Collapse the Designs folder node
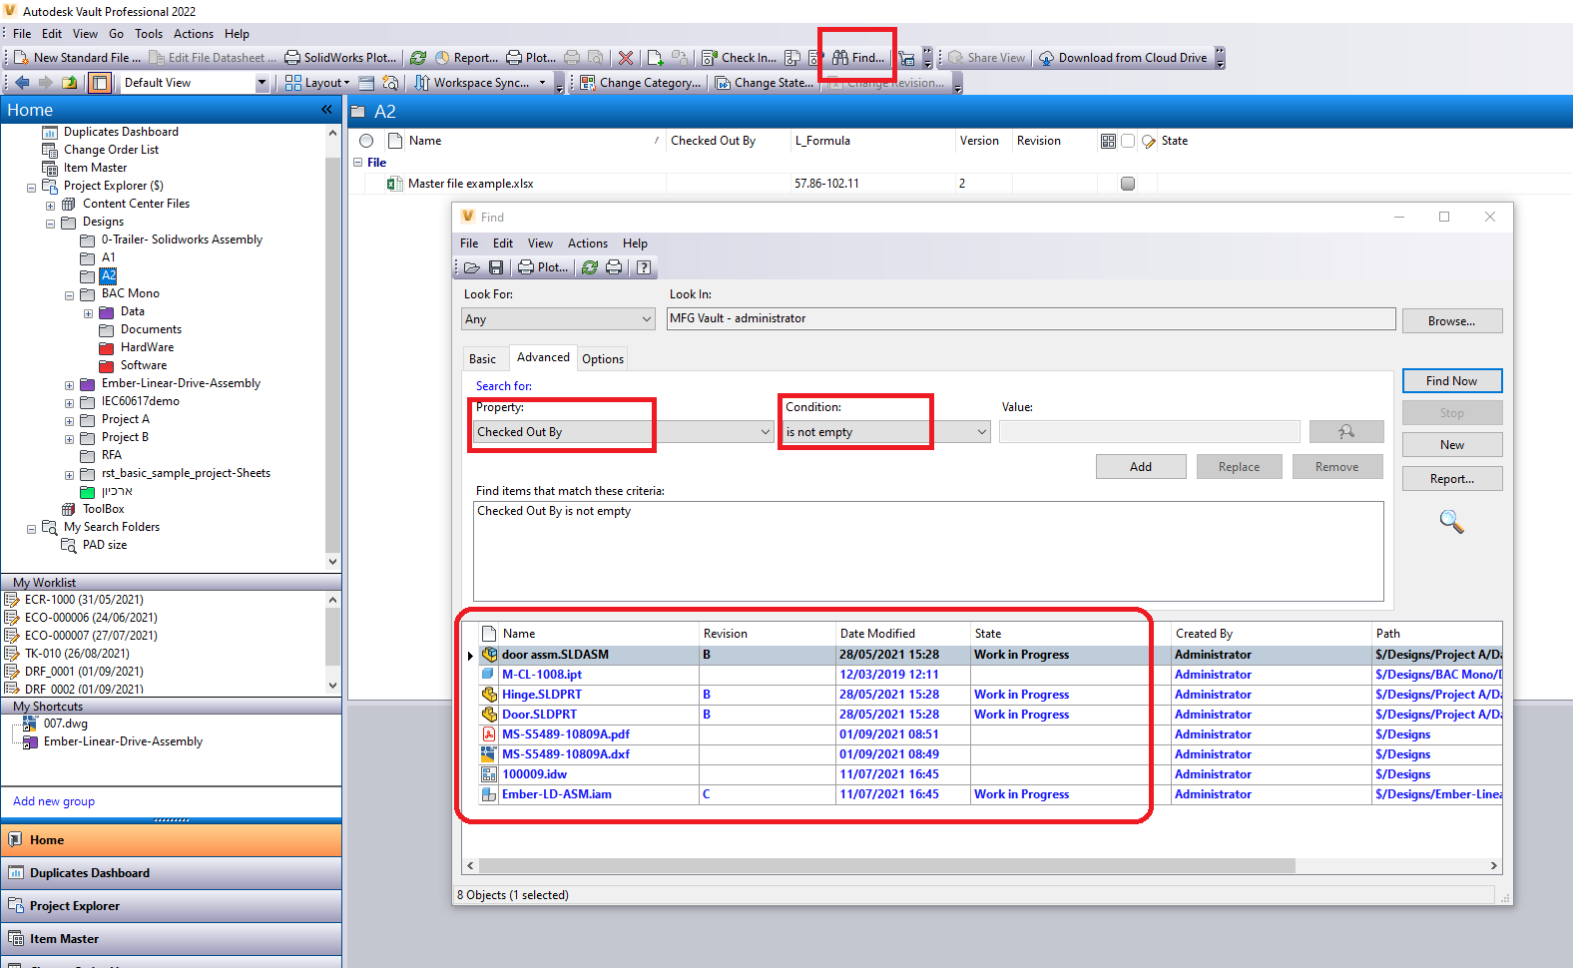This screenshot has width=1573, height=968. 50,223
